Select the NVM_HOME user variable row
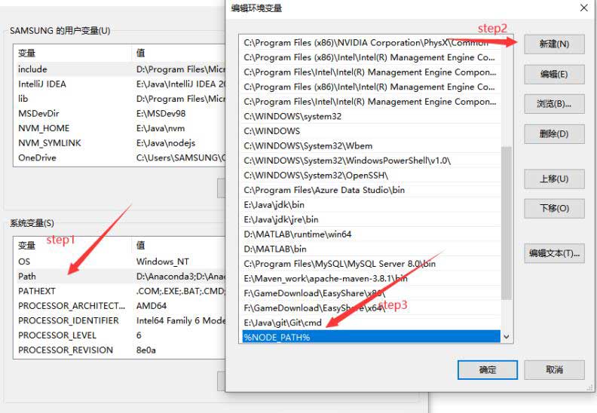The width and height of the screenshot is (597, 413). (120, 128)
